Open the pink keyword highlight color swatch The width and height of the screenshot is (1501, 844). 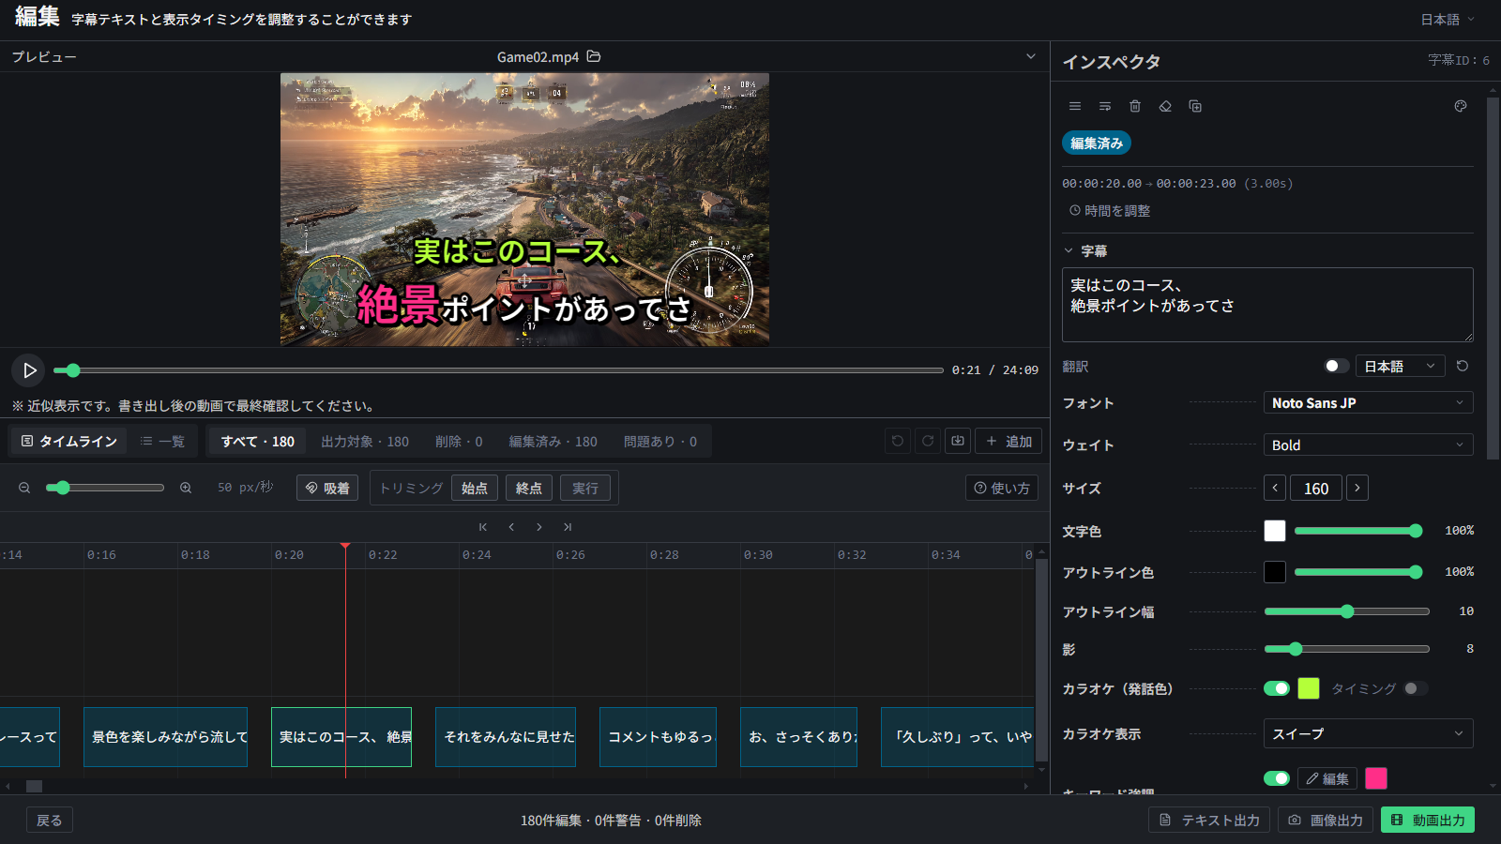click(x=1376, y=778)
